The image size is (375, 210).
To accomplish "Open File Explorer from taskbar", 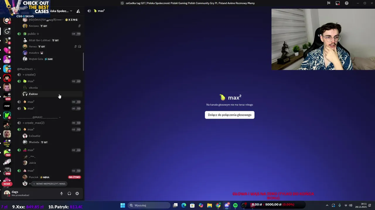I will click(209, 205).
